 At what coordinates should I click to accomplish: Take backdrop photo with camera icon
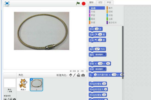pos(14,99)
